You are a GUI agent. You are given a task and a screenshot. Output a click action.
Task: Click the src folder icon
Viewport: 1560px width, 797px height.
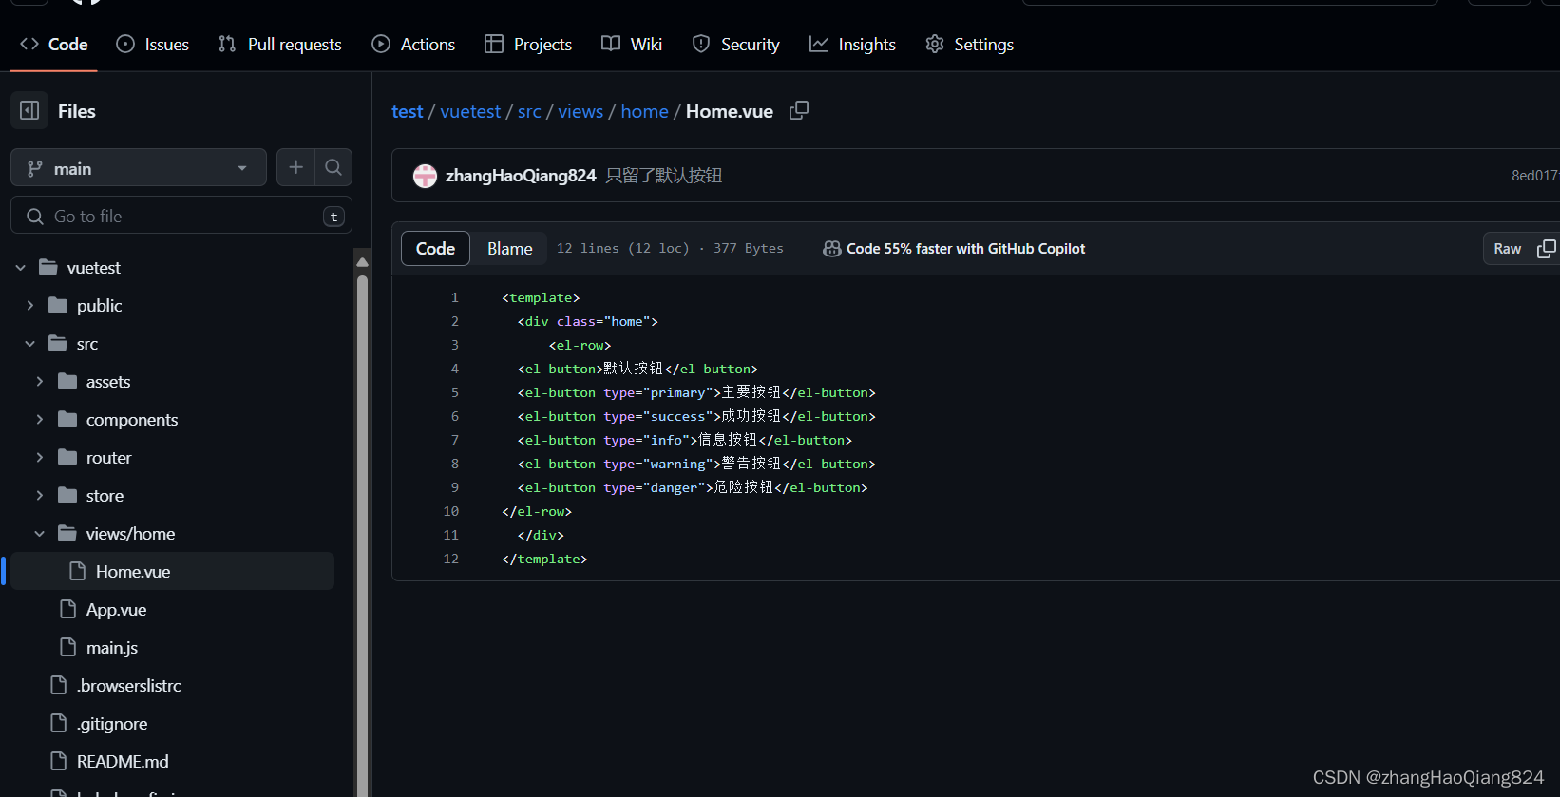(x=58, y=343)
